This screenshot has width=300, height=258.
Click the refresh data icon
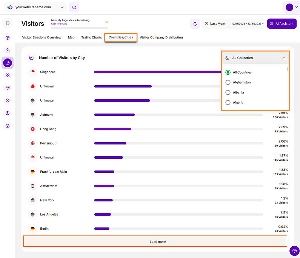click(x=195, y=24)
